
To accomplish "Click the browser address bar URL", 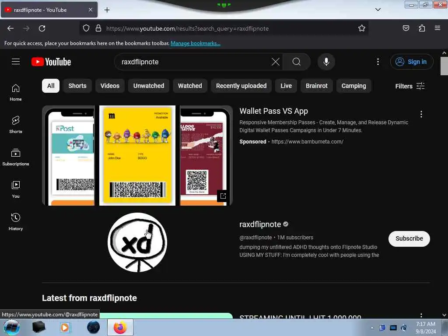I will [x=187, y=28].
